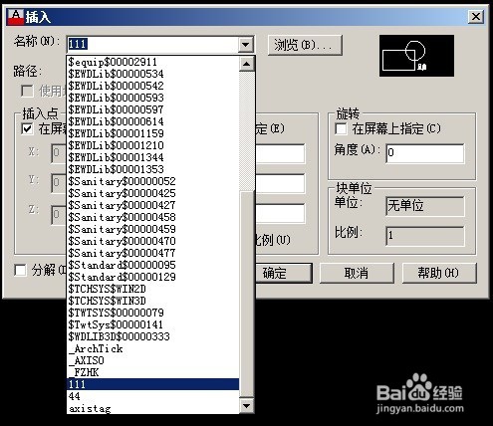Click the 浏览(B)... button

click(x=305, y=45)
